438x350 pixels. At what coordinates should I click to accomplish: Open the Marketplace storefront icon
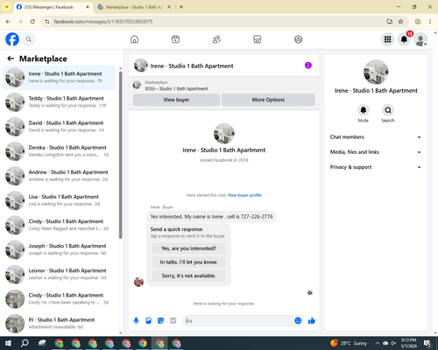[258, 39]
